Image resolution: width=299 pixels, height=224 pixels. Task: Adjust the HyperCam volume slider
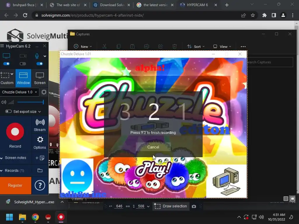[x=30, y=102]
